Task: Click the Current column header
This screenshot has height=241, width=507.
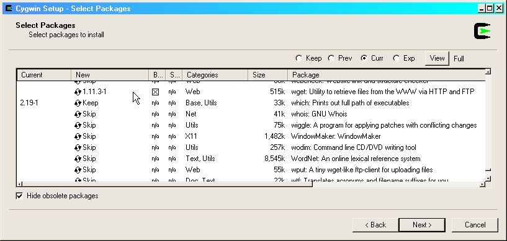Action: (44, 75)
